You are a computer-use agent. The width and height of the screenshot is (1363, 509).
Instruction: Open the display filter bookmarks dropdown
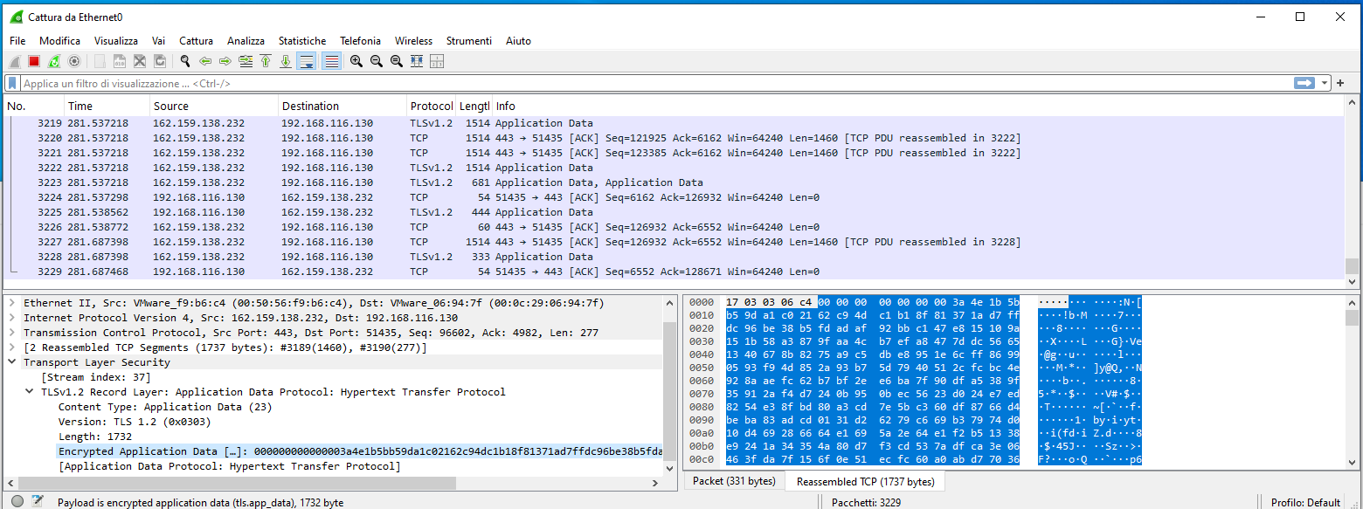tap(10, 82)
